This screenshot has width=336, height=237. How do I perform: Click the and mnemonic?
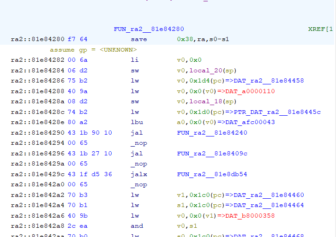tap(137, 226)
